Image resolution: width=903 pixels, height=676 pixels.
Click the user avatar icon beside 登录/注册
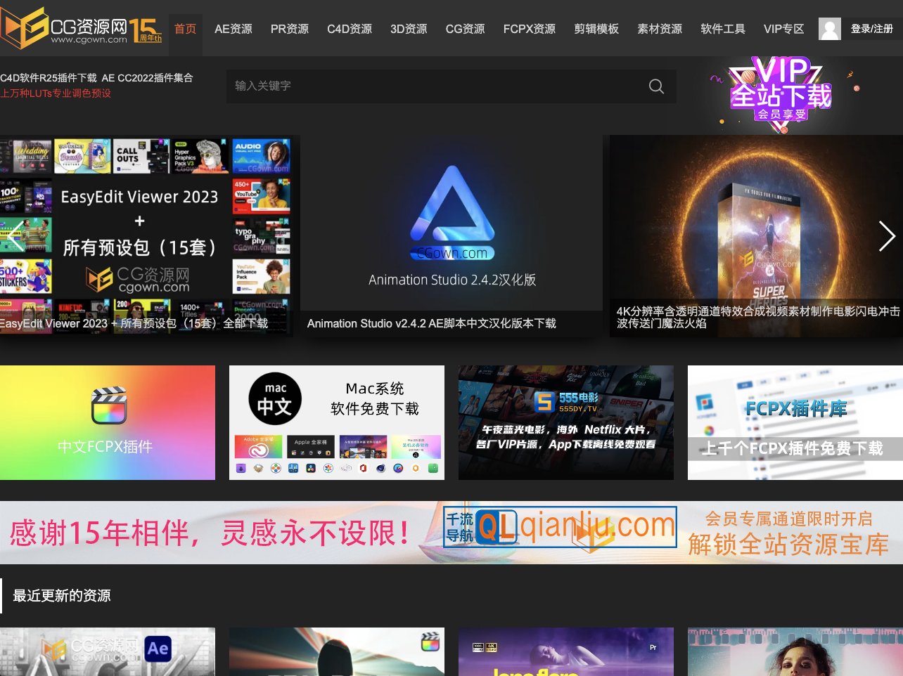pos(829,29)
